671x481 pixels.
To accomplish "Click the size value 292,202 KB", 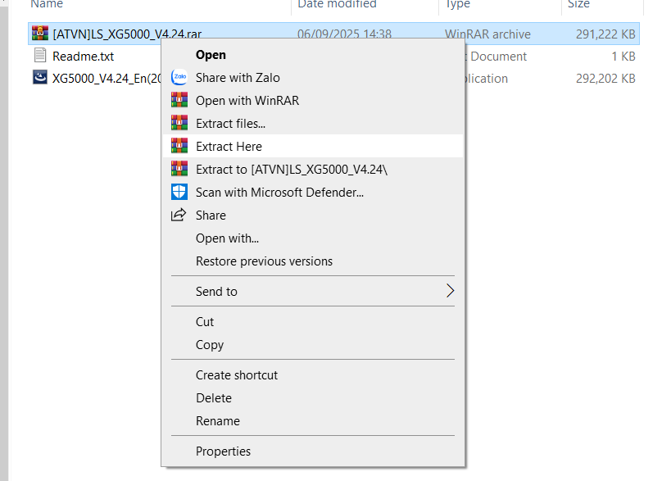I will point(605,79).
